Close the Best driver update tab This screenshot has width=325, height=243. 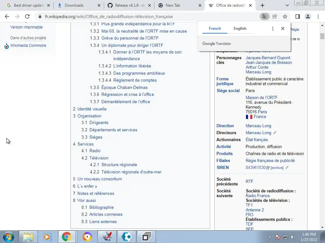(49, 5)
